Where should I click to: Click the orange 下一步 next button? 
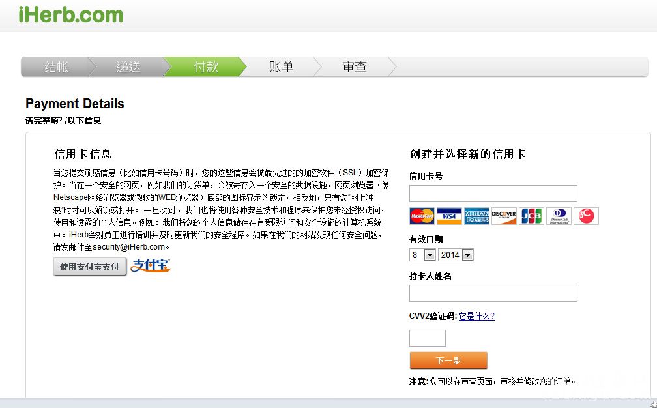(448, 360)
